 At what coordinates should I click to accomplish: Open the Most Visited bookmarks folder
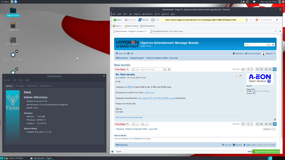click(x=131, y=26)
